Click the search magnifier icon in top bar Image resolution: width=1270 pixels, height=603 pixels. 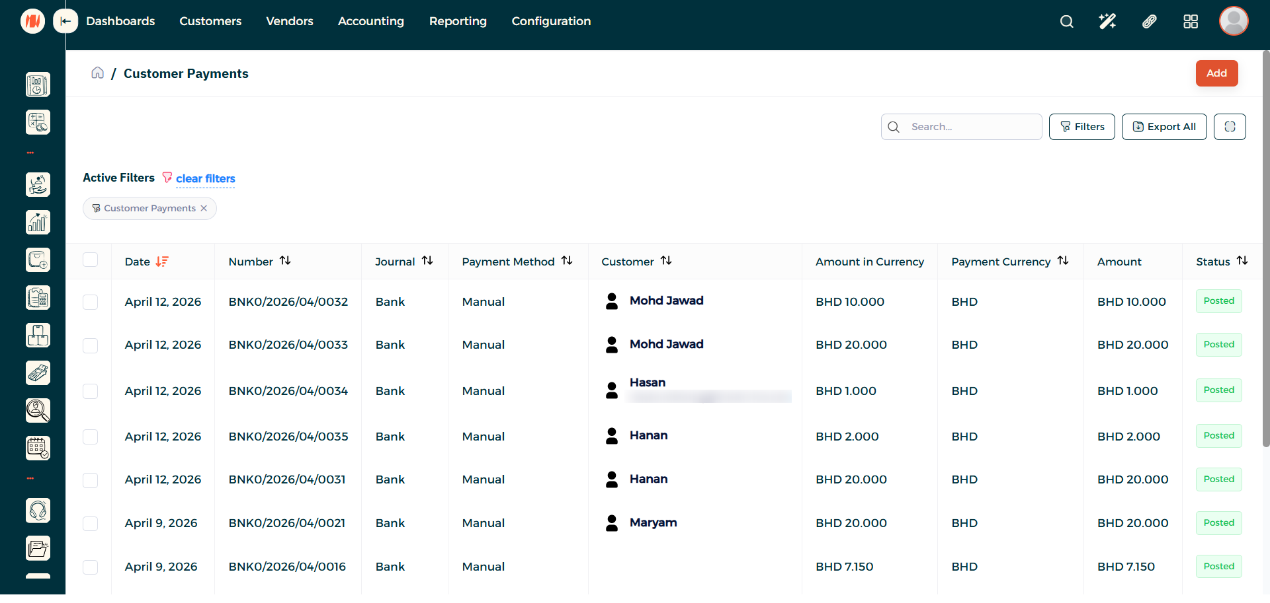(1066, 22)
